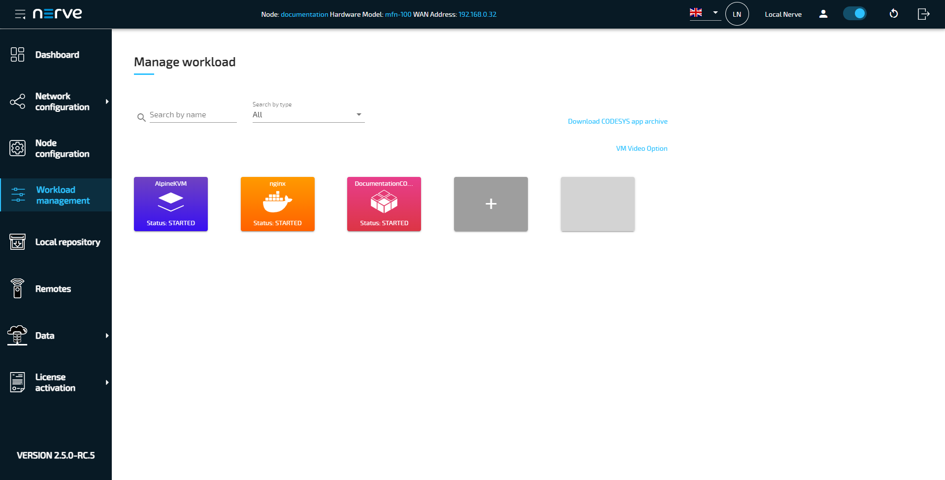Open the LN avatar circle
The image size is (945, 480).
pos(737,14)
